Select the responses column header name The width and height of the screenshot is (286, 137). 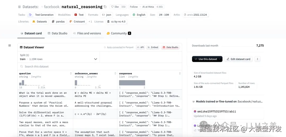point(126,74)
